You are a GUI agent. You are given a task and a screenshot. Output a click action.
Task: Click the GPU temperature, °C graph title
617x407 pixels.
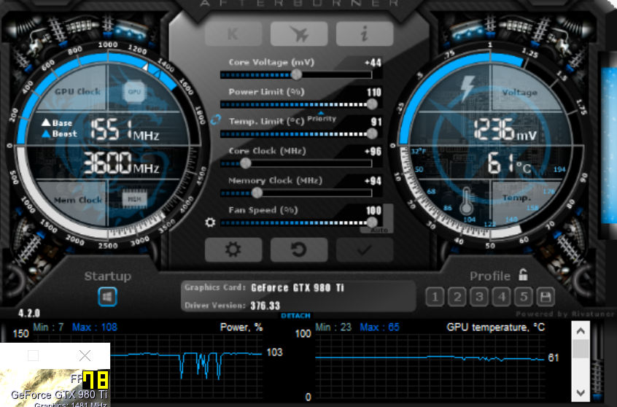coord(496,327)
